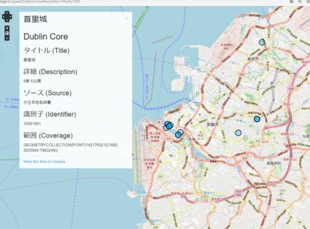
Task: Click the route 231 shield on map
Action: tap(161, 176)
